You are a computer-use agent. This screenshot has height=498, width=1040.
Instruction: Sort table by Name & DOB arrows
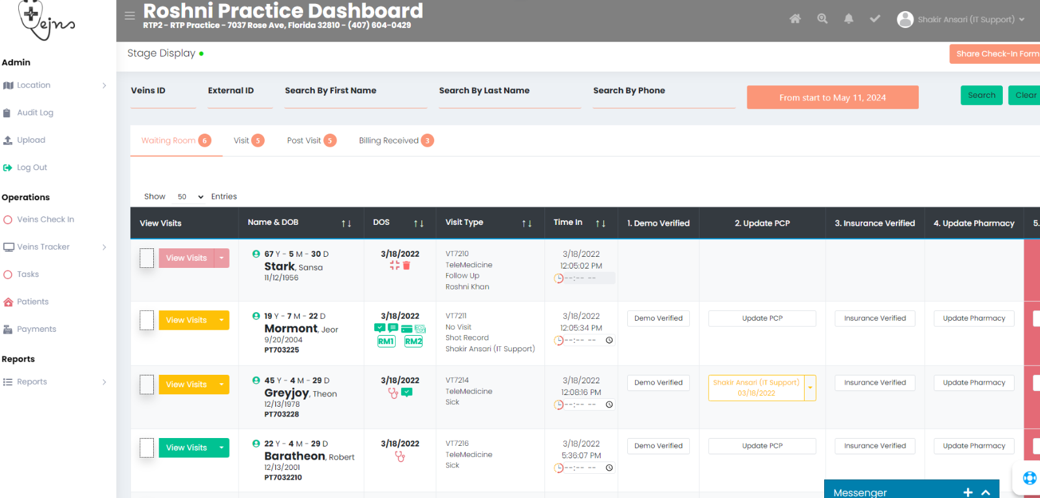346,224
